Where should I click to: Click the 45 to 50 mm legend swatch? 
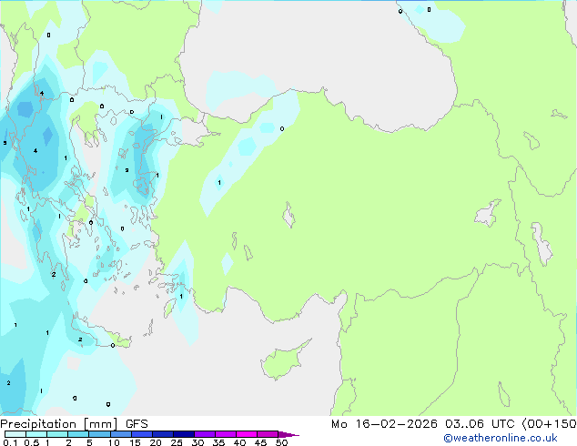pyautogui.click(x=268, y=434)
